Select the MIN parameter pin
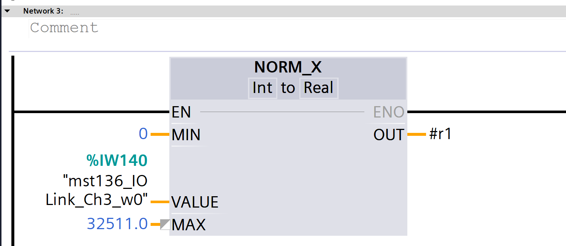This screenshot has width=566, height=246. (186, 135)
